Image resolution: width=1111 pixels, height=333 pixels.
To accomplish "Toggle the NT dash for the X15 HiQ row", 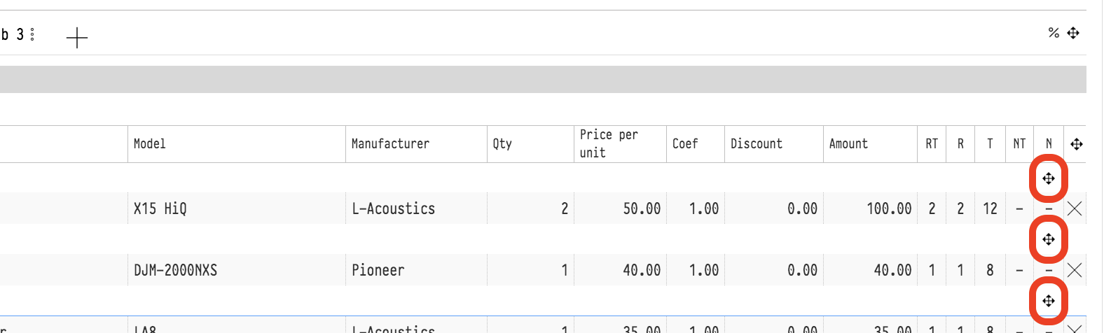I will click(1019, 208).
